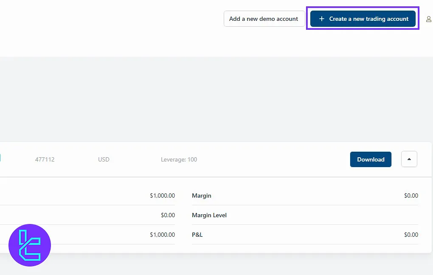Click the bottom $1,000.00 in left column
The image size is (433, 275).
click(162, 235)
